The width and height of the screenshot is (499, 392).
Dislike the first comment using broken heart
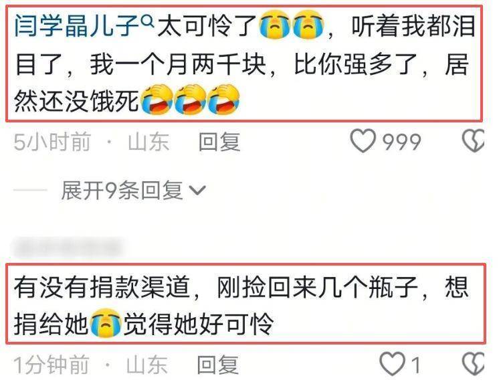point(473,140)
